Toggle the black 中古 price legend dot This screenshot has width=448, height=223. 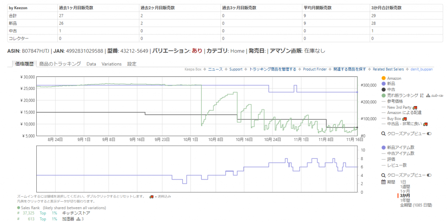(384, 89)
